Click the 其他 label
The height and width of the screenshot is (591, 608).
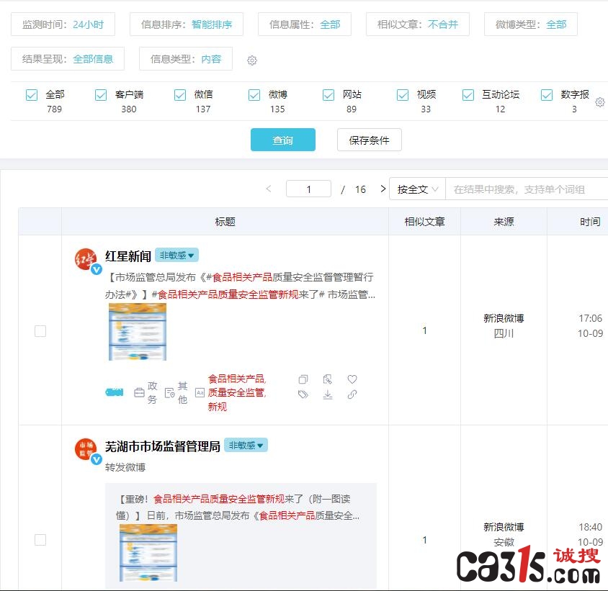183,392
